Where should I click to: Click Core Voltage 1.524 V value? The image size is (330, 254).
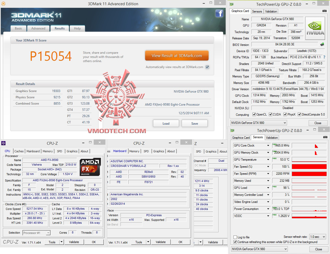tap(68, 174)
